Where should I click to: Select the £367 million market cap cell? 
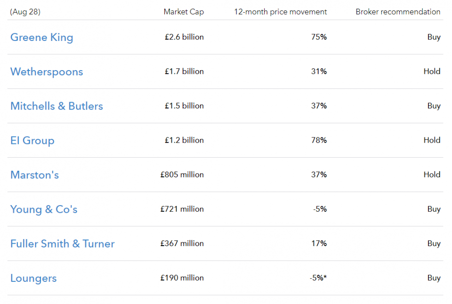click(x=182, y=243)
